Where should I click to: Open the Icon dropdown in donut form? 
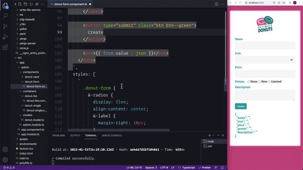pyautogui.click(x=265, y=60)
